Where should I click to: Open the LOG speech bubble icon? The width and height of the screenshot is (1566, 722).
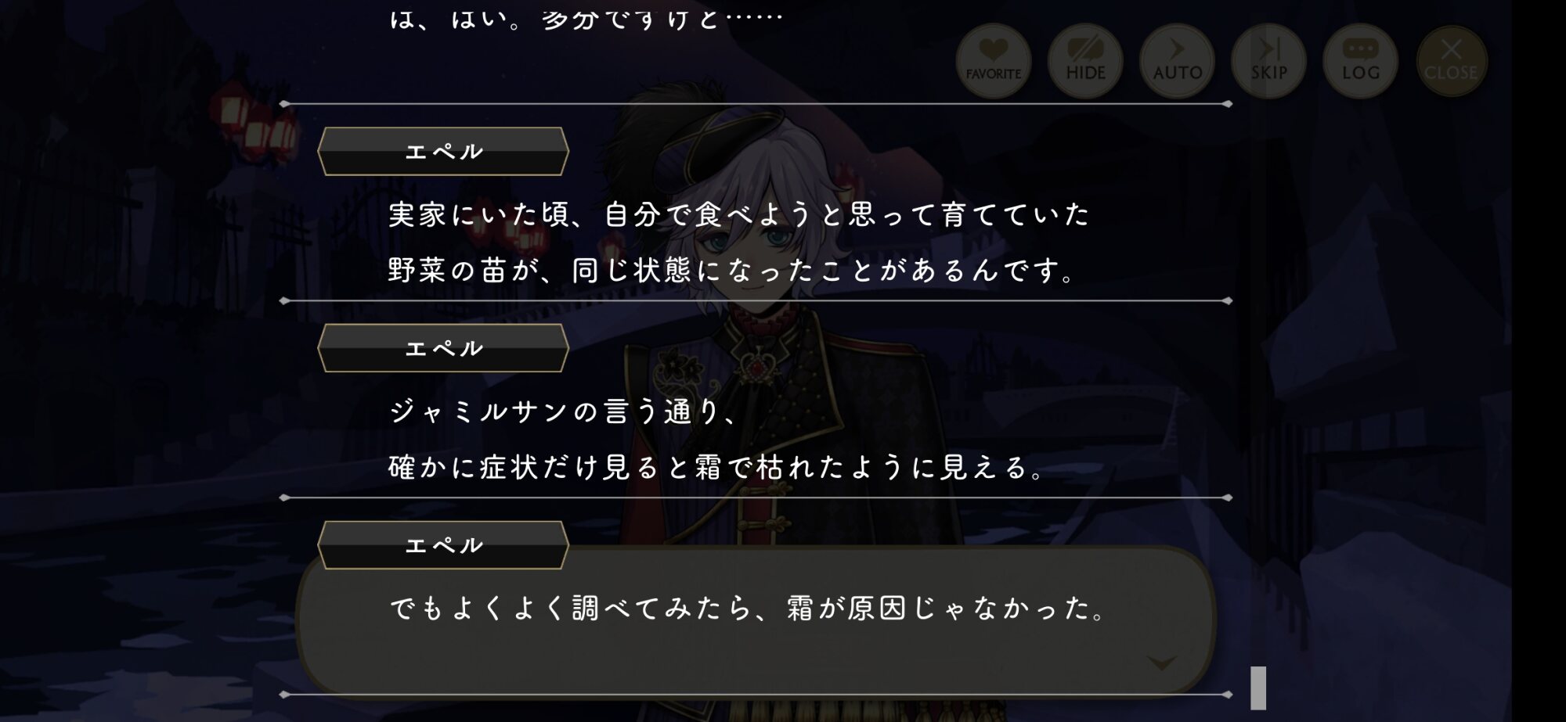(x=1360, y=60)
